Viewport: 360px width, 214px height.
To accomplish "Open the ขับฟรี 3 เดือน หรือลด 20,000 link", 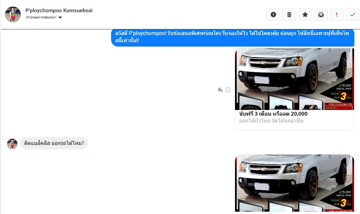I will click(273, 114).
